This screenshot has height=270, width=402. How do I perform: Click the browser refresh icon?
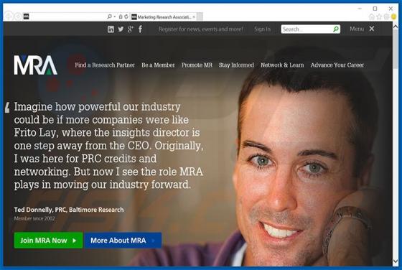tap(126, 17)
